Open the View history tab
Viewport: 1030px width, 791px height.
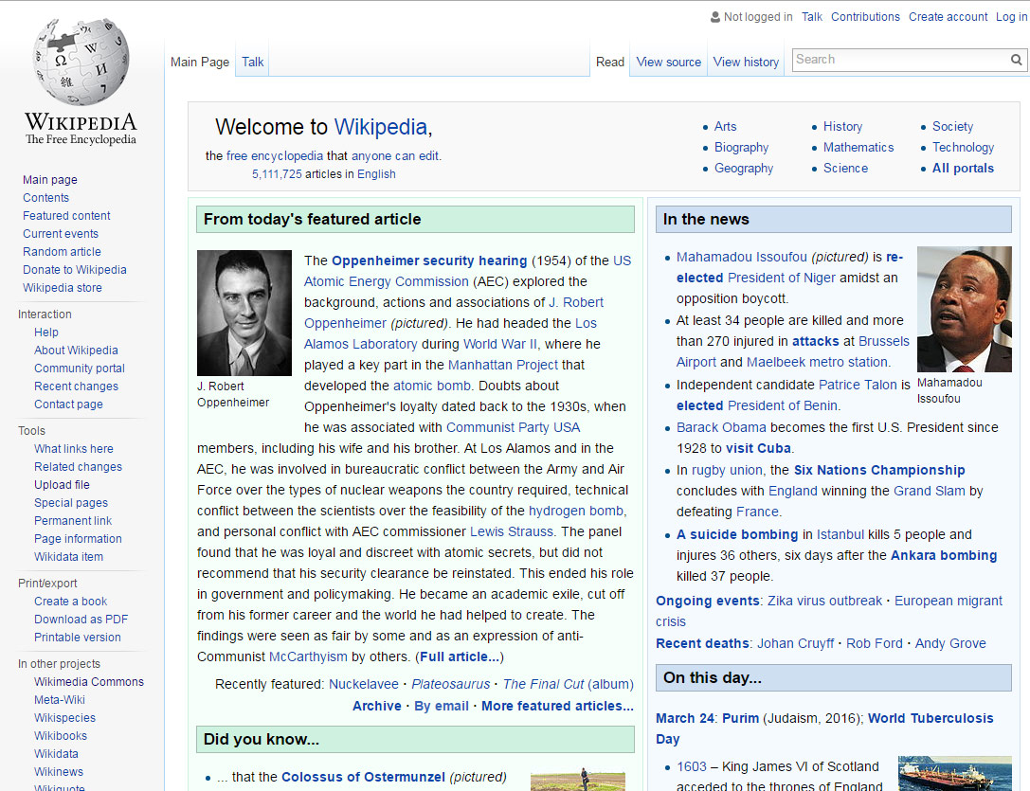coord(746,63)
